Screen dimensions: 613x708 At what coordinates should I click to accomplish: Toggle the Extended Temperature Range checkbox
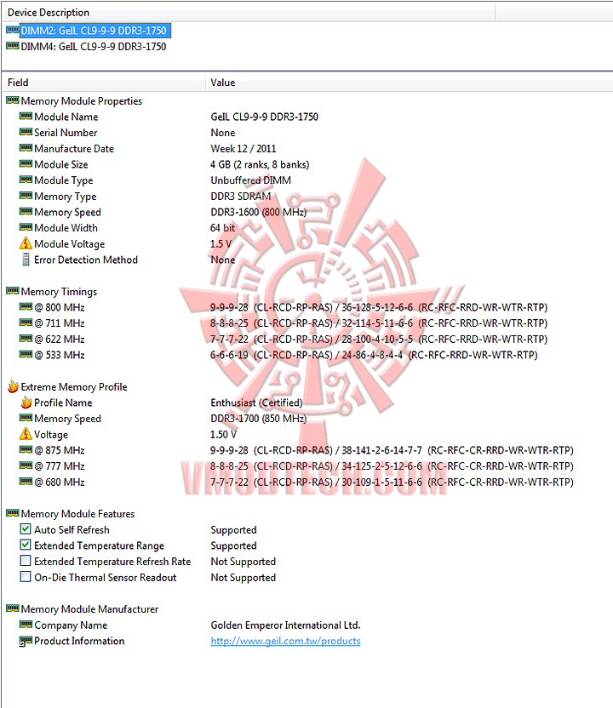click(26, 545)
